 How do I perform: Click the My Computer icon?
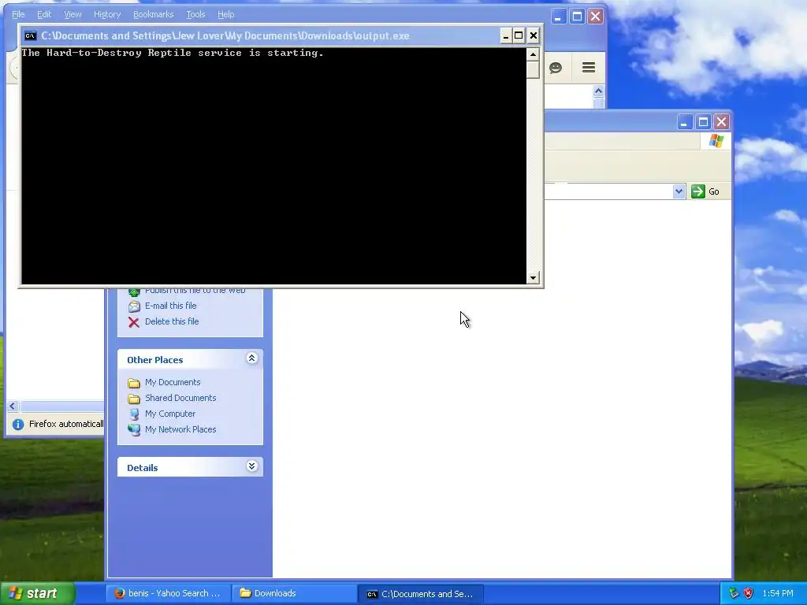pyautogui.click(x=134, y=414)
